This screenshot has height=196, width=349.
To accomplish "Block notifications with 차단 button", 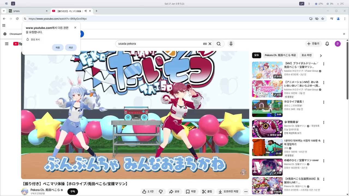I will (71, 48).
